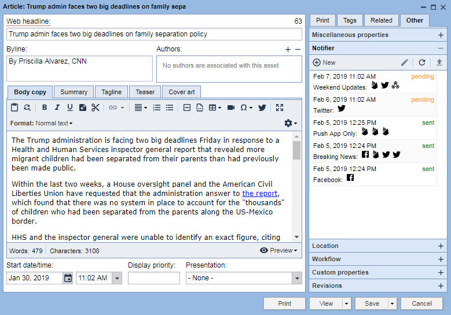The image size is (451, 315).
Task: Open the Cover art tab
Action: click(x=181, y=92)
